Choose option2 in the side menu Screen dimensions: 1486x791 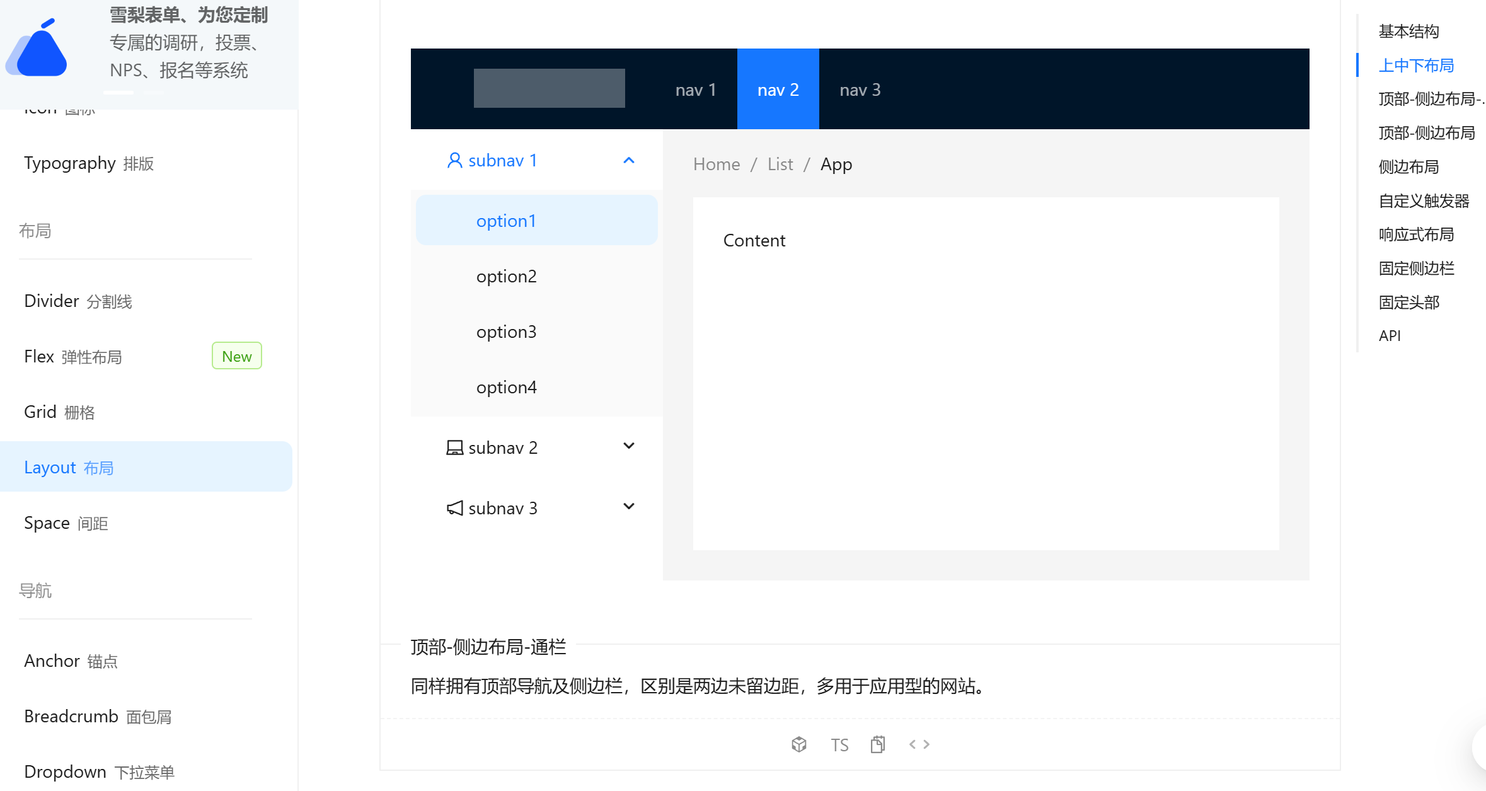tap(537, 276)
